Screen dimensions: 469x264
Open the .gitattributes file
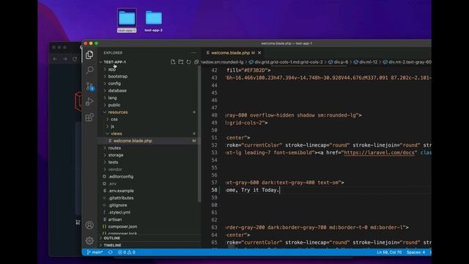coord(149,198)
